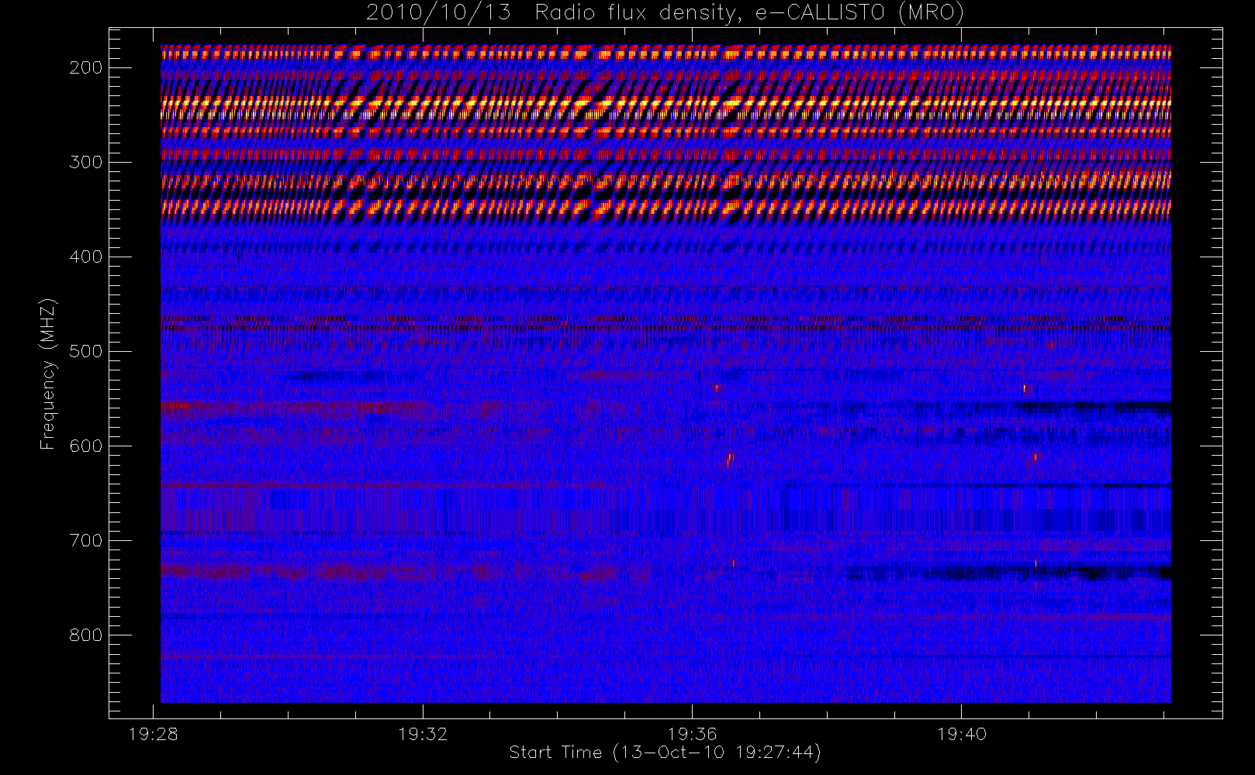Viewport: 1255px width, 775px height.
Task: Click the 'Frequency (MHZ)' axis title
Action: point(48,374)
